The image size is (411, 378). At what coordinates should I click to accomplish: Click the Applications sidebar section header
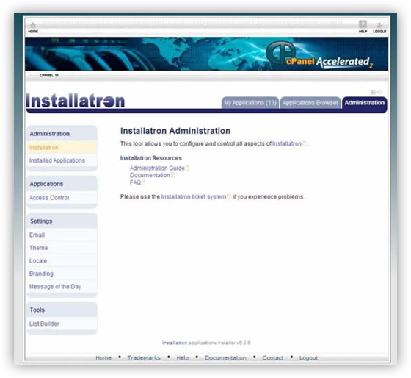(62, 184)
